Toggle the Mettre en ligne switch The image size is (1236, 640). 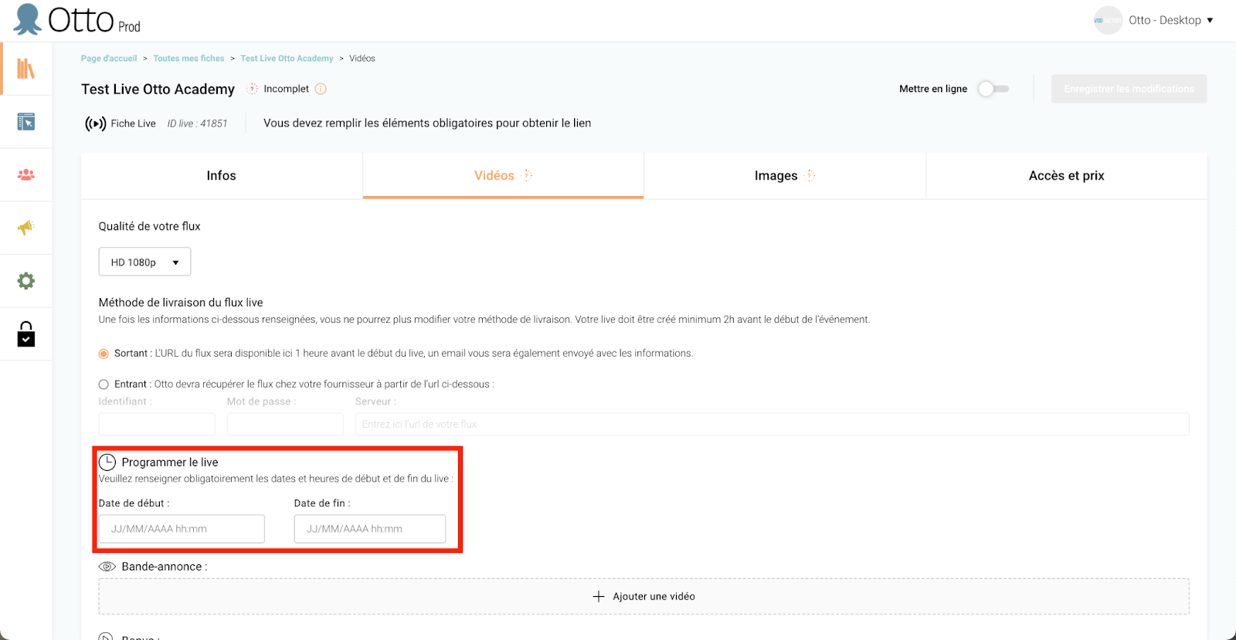point(993,89)
